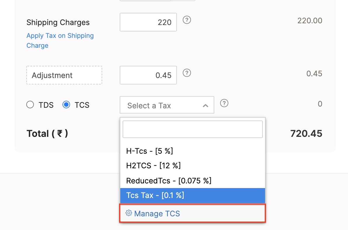
Task: Click the Total 720.45 amount
Action: 306,133
